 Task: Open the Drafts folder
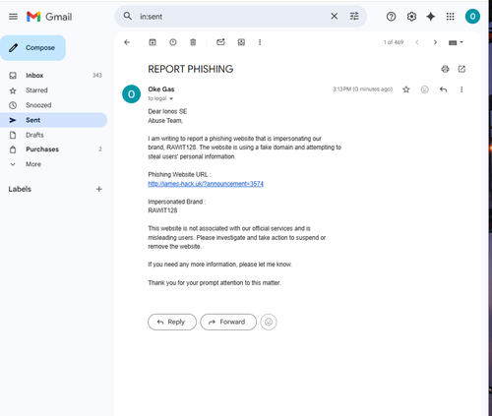(53, 135)
